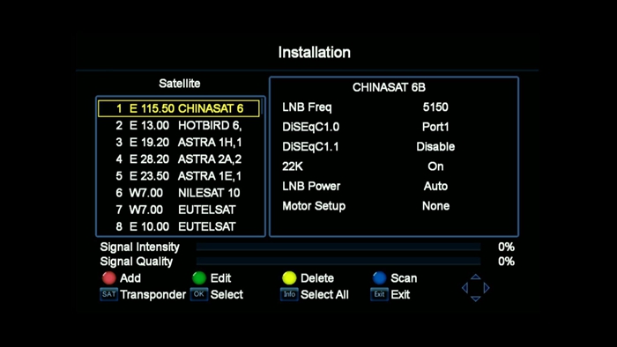The height and width of the screenshot is (347, 617).
Task: Click the Info Select All key icon
Action: click(289, 294)
